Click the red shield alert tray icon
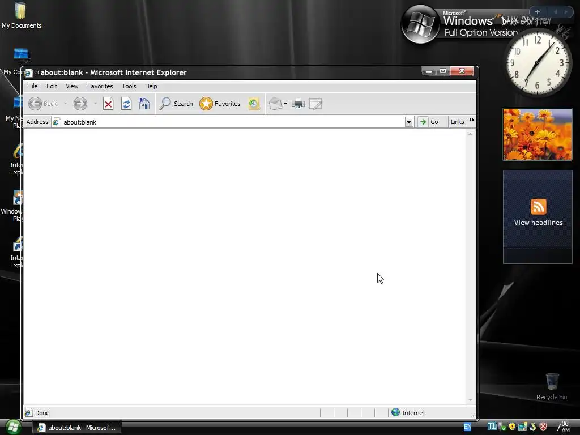Image resolution: width=580 pixels, height=435 pixels. coord(543,427)
